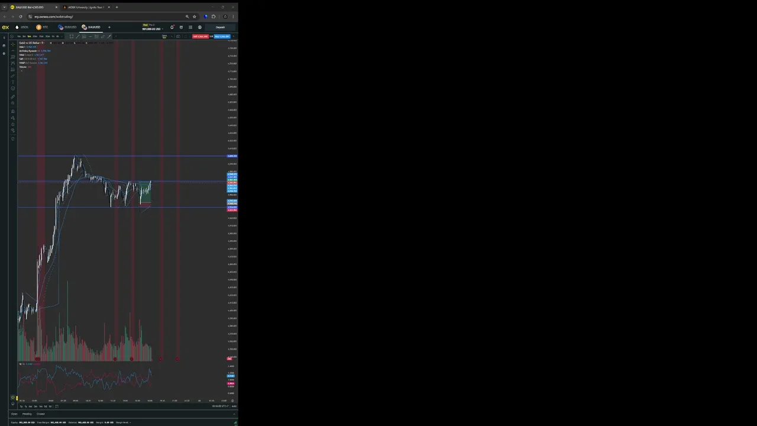Add a new instrument tab
The height and width of the screenshot is (426, 757).
click(x=109, y=27)
